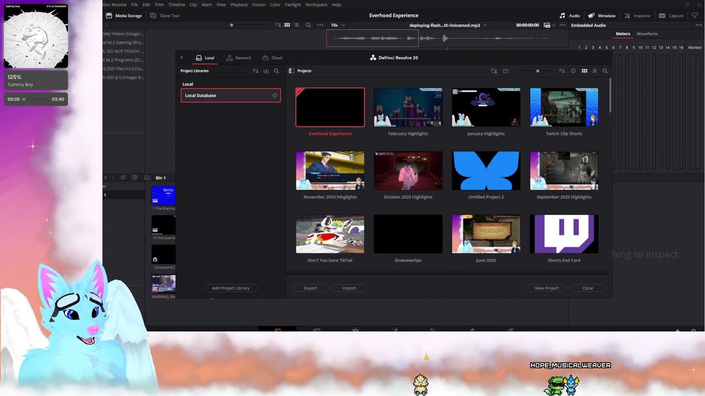Screen dimensions: 705x396
Task: Click the New Project button
Action: pyautogui.click(x=547, y=288)
